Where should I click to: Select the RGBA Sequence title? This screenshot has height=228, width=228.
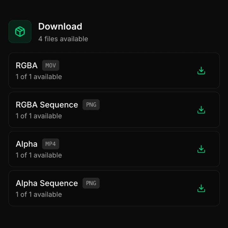pyautogui.click(x=47, y=105)
